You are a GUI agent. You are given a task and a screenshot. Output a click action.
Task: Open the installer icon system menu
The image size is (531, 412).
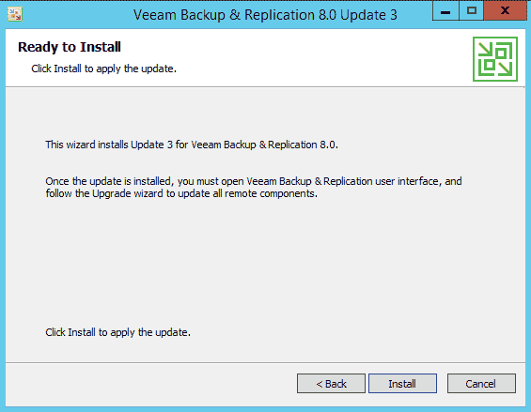[x=15, y=14]
